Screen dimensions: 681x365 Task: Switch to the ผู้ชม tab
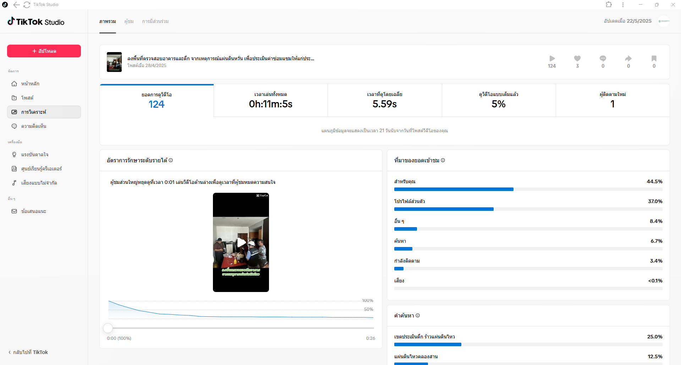pos(129,21)
